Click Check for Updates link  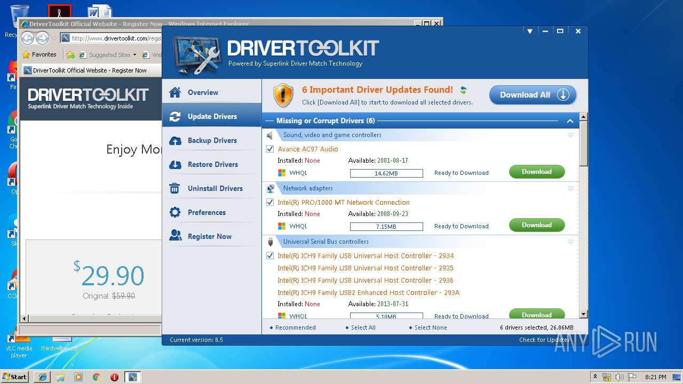click(544, 340)
